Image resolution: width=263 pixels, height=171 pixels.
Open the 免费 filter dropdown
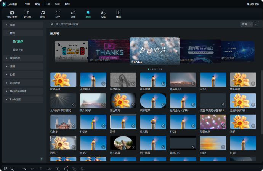[x=246, y=24]
